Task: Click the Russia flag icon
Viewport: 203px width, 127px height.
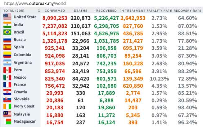Action: tap(7, 40)
